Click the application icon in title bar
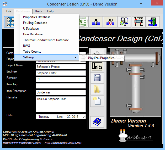Image resolution: width=165 pixels, height=150 pixels. pyautogui.click(x=5, y=4)
